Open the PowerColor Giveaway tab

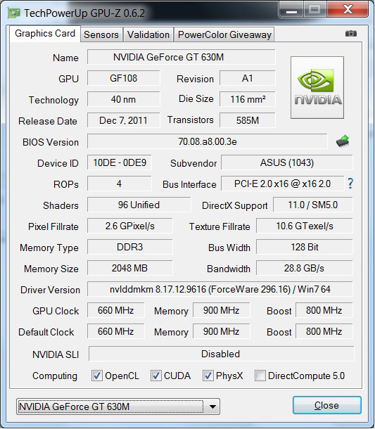[x=224, y=34]
